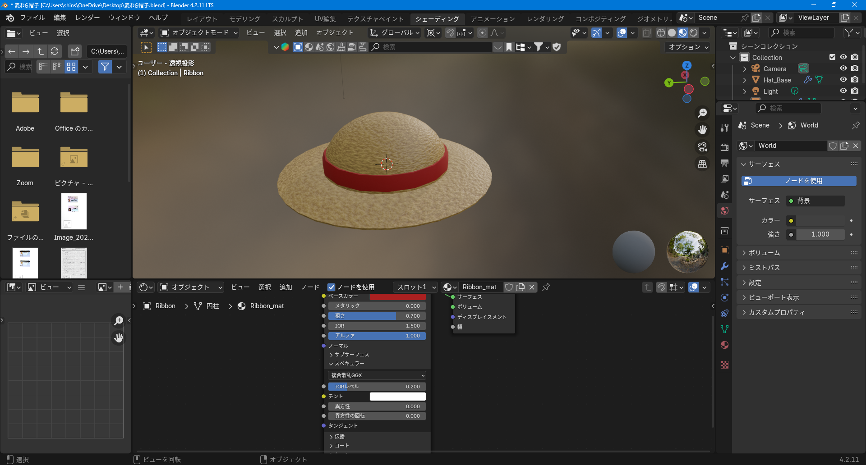Toggle the Use Nodes checkbox in shader editor
Screen dimensions: 866x465
332,287
